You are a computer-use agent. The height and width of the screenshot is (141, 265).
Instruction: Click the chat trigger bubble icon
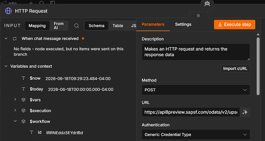(15, 39)
